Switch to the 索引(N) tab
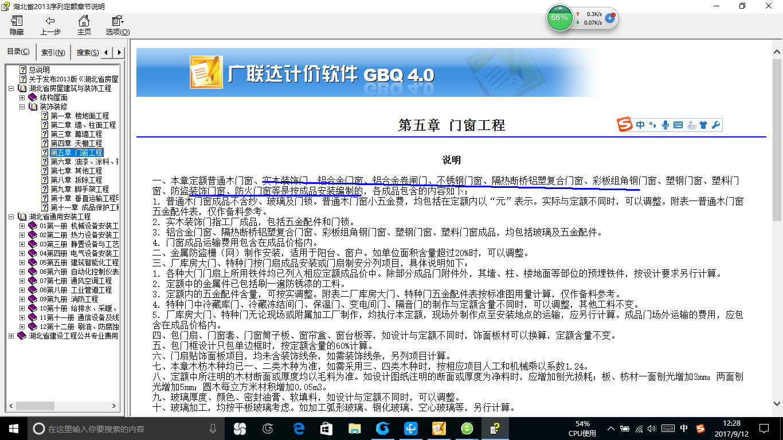The height and width of the screenshot is (440, 783). click(x=53, y=53)
